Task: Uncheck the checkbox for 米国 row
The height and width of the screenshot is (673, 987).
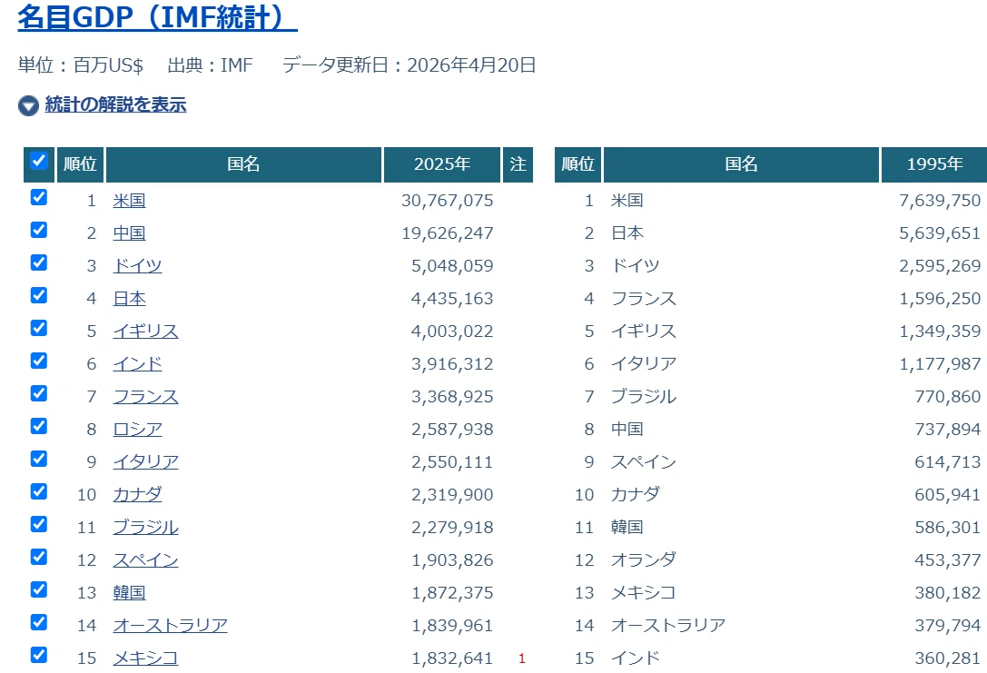Action: tap(39, 197)
